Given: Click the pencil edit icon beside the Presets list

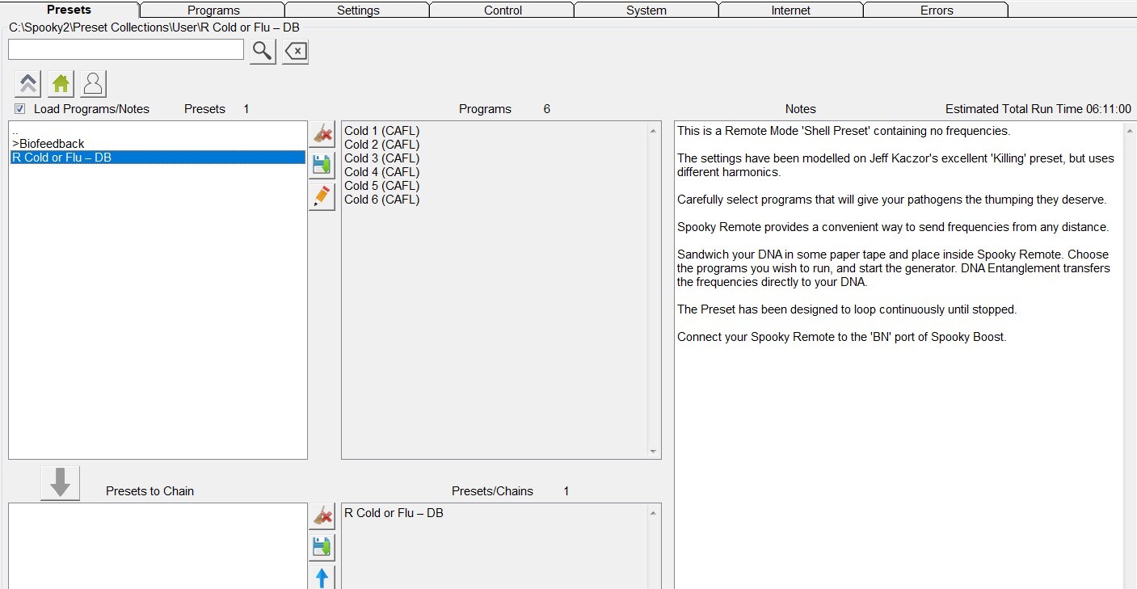Looking at the screenshot, I should 322,196.
